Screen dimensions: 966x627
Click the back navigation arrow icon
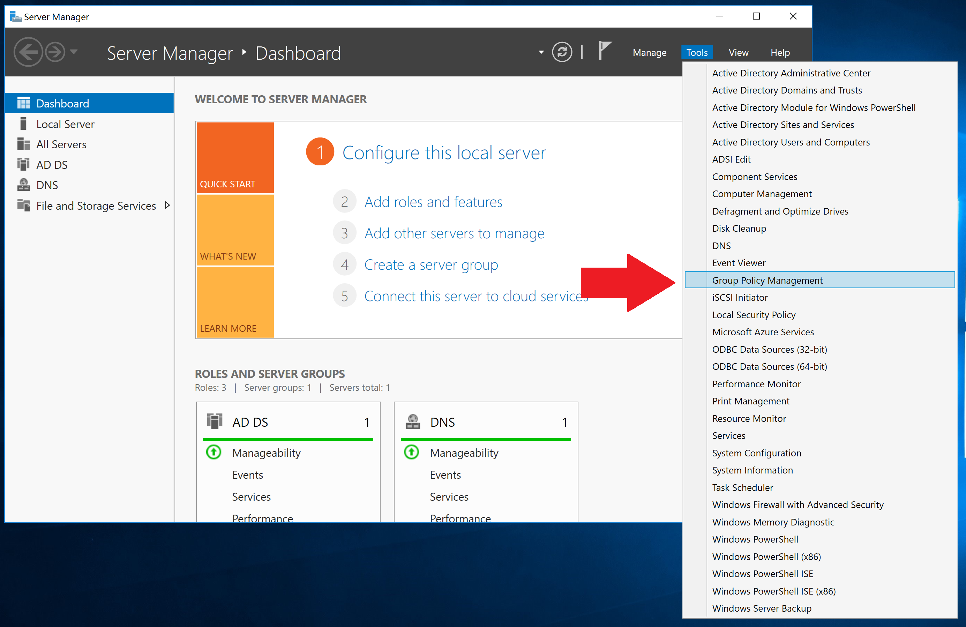(28, 52)
